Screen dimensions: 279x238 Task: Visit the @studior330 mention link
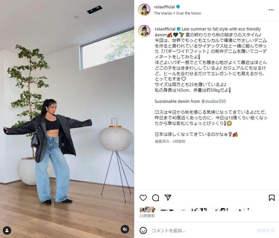click(213, 101)
